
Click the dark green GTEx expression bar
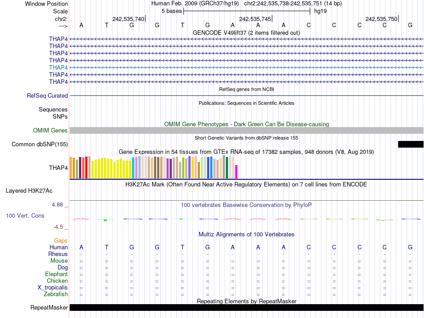(x=227, y=168)
